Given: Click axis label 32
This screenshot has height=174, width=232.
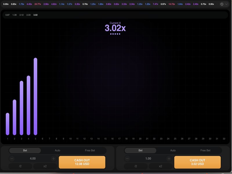Looking at the screenshot, I should click(x=224, y=139).
